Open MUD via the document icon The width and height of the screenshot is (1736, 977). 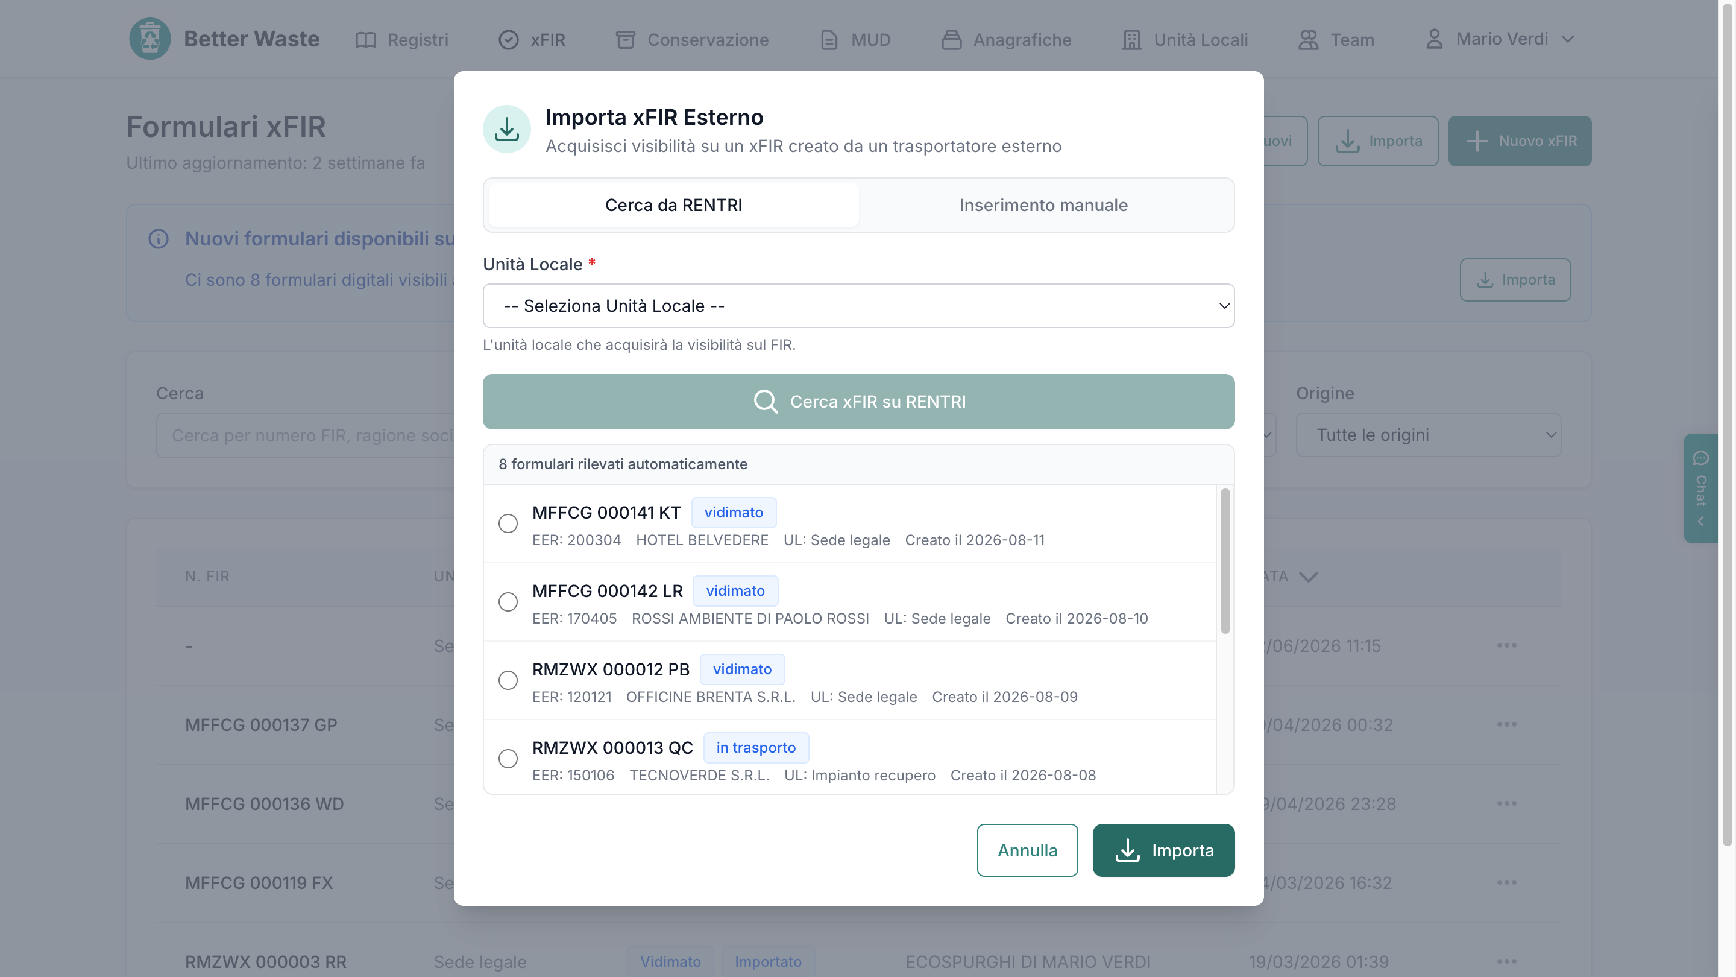[x=829, y=40]
